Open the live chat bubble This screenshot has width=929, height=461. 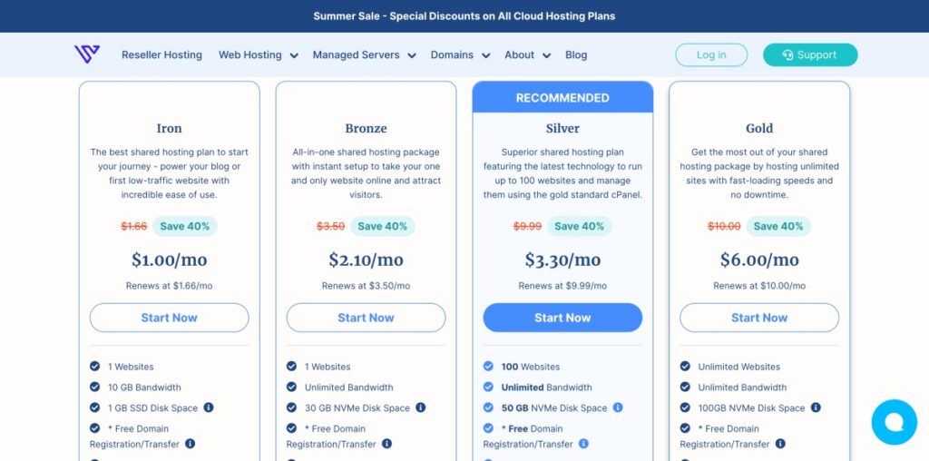pos(894,422)
